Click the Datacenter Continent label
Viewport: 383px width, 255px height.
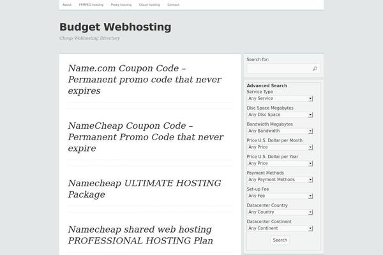tap(269, 222)
